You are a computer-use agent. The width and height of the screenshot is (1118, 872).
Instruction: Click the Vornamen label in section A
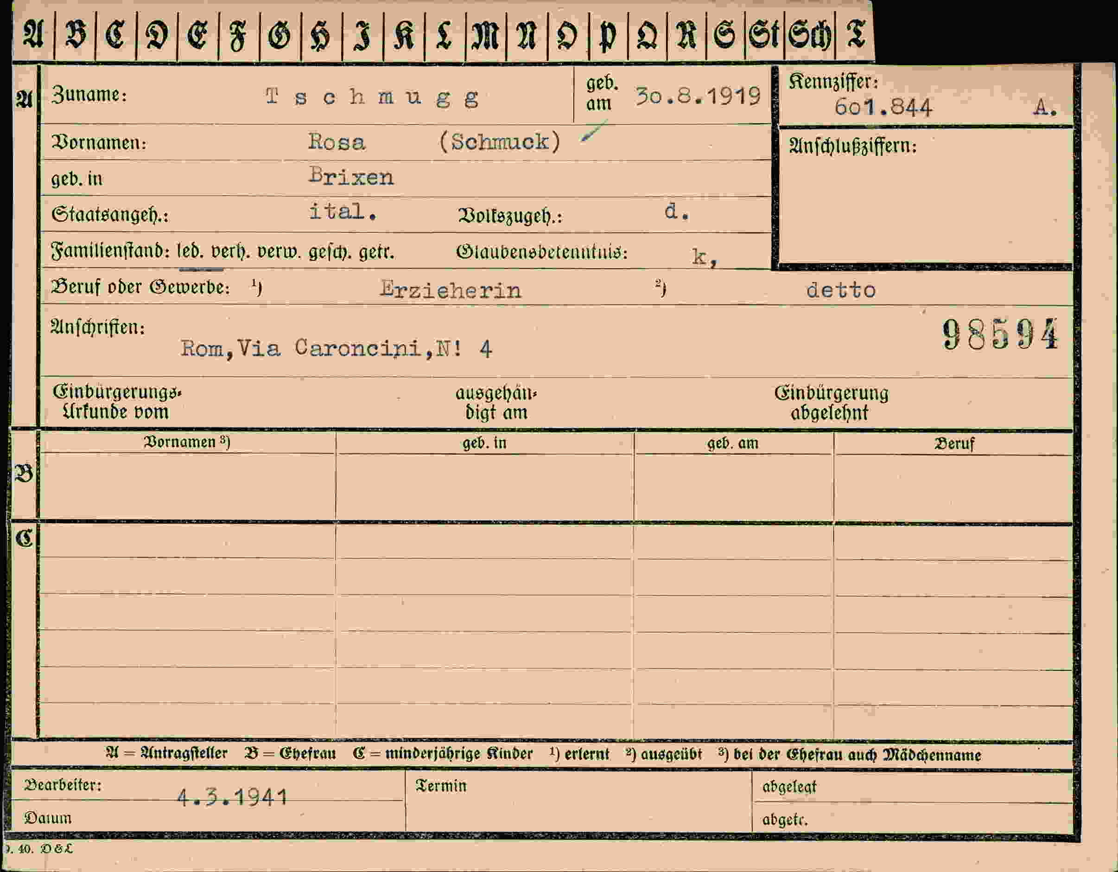tap(99, 142)
